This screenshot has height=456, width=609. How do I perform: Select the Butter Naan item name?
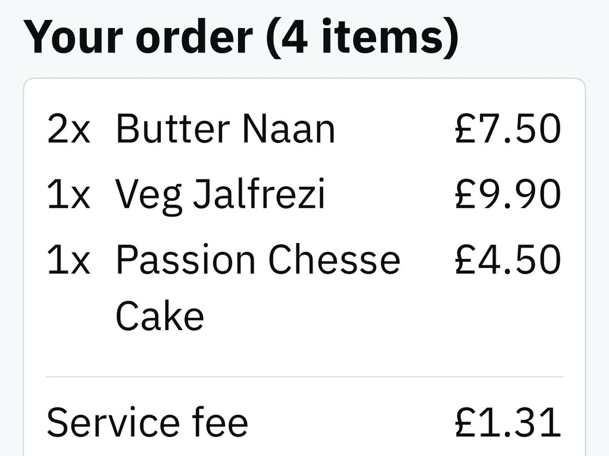pos(225,129)
